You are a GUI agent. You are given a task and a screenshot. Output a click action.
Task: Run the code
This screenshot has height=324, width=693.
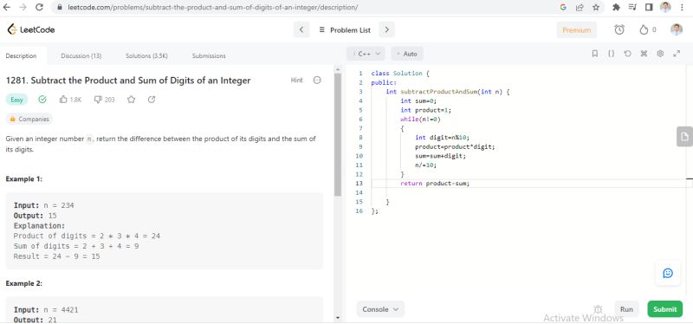pyautogui.click(x=626, y=309)
